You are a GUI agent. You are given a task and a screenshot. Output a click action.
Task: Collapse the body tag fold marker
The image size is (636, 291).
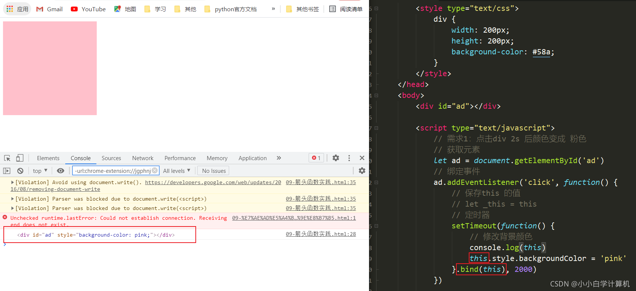click(376, 95)
